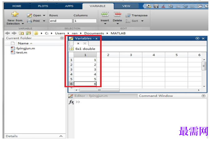Click the Print icon in ribbon

point(29,21)
